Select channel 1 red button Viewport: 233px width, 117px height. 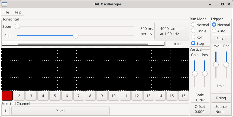pyautogui.click(x=7, y=95)
